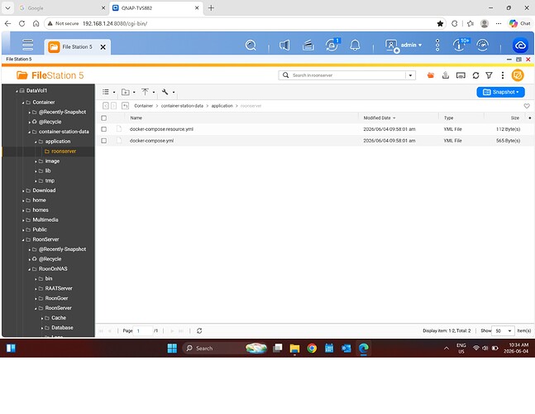Tick the select-all checkbox in header

tap(103, 118)
